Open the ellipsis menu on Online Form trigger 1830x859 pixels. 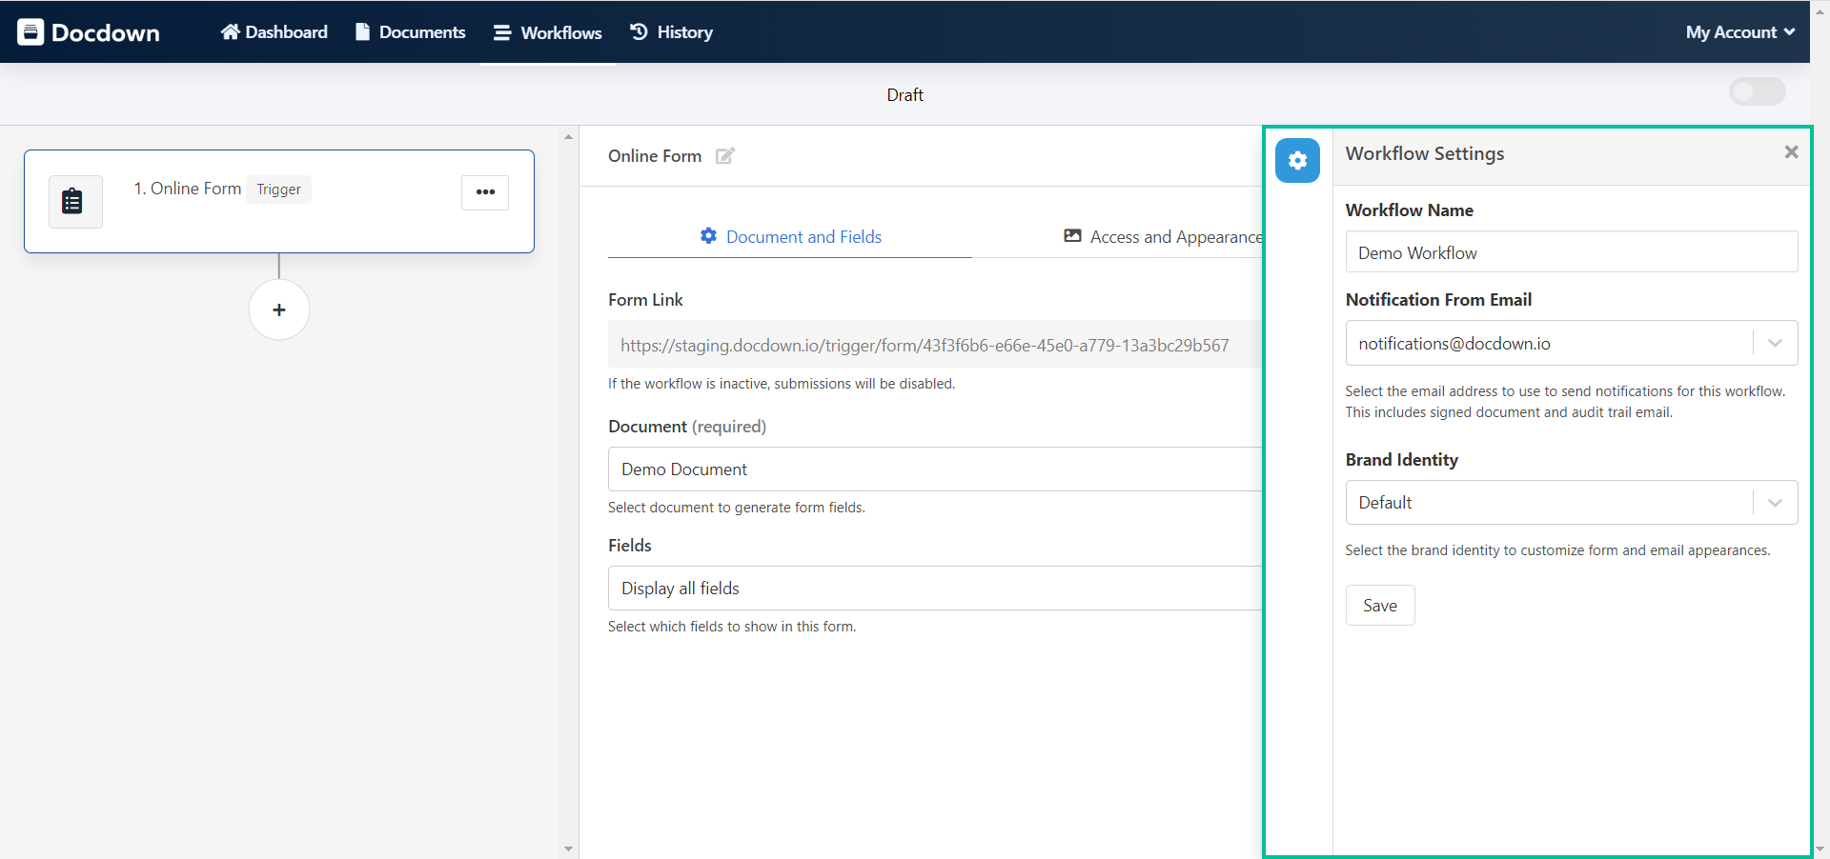[x=485, y=191]
